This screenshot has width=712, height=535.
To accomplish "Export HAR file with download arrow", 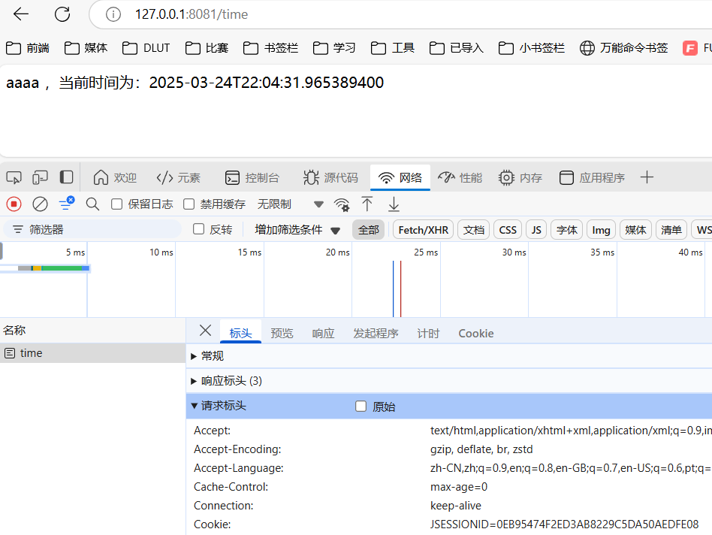I will [x=394, y=204].
